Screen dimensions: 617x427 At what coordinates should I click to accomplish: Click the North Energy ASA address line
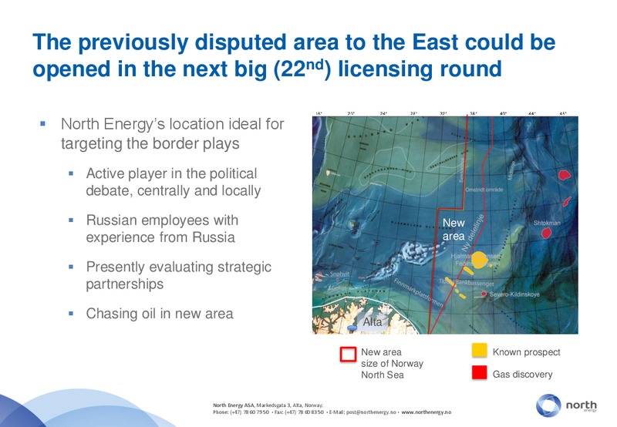[x=268, y=405]
